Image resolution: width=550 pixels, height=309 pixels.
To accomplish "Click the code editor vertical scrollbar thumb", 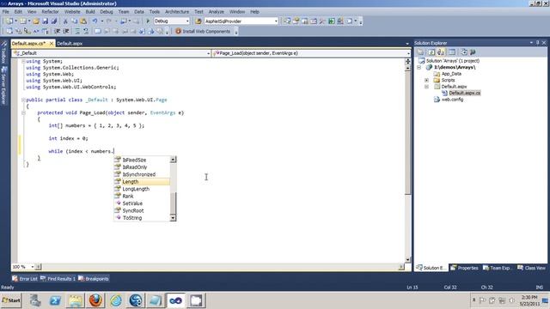I will [x=407, y=132].
